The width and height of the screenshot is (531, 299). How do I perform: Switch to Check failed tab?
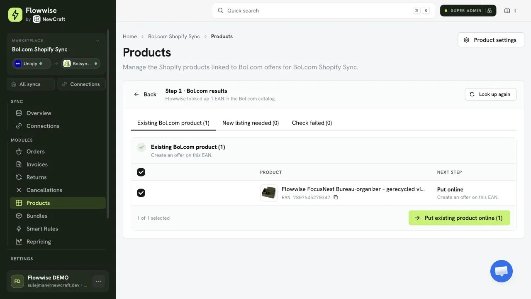pyautogui.click(x=312, y=123)
